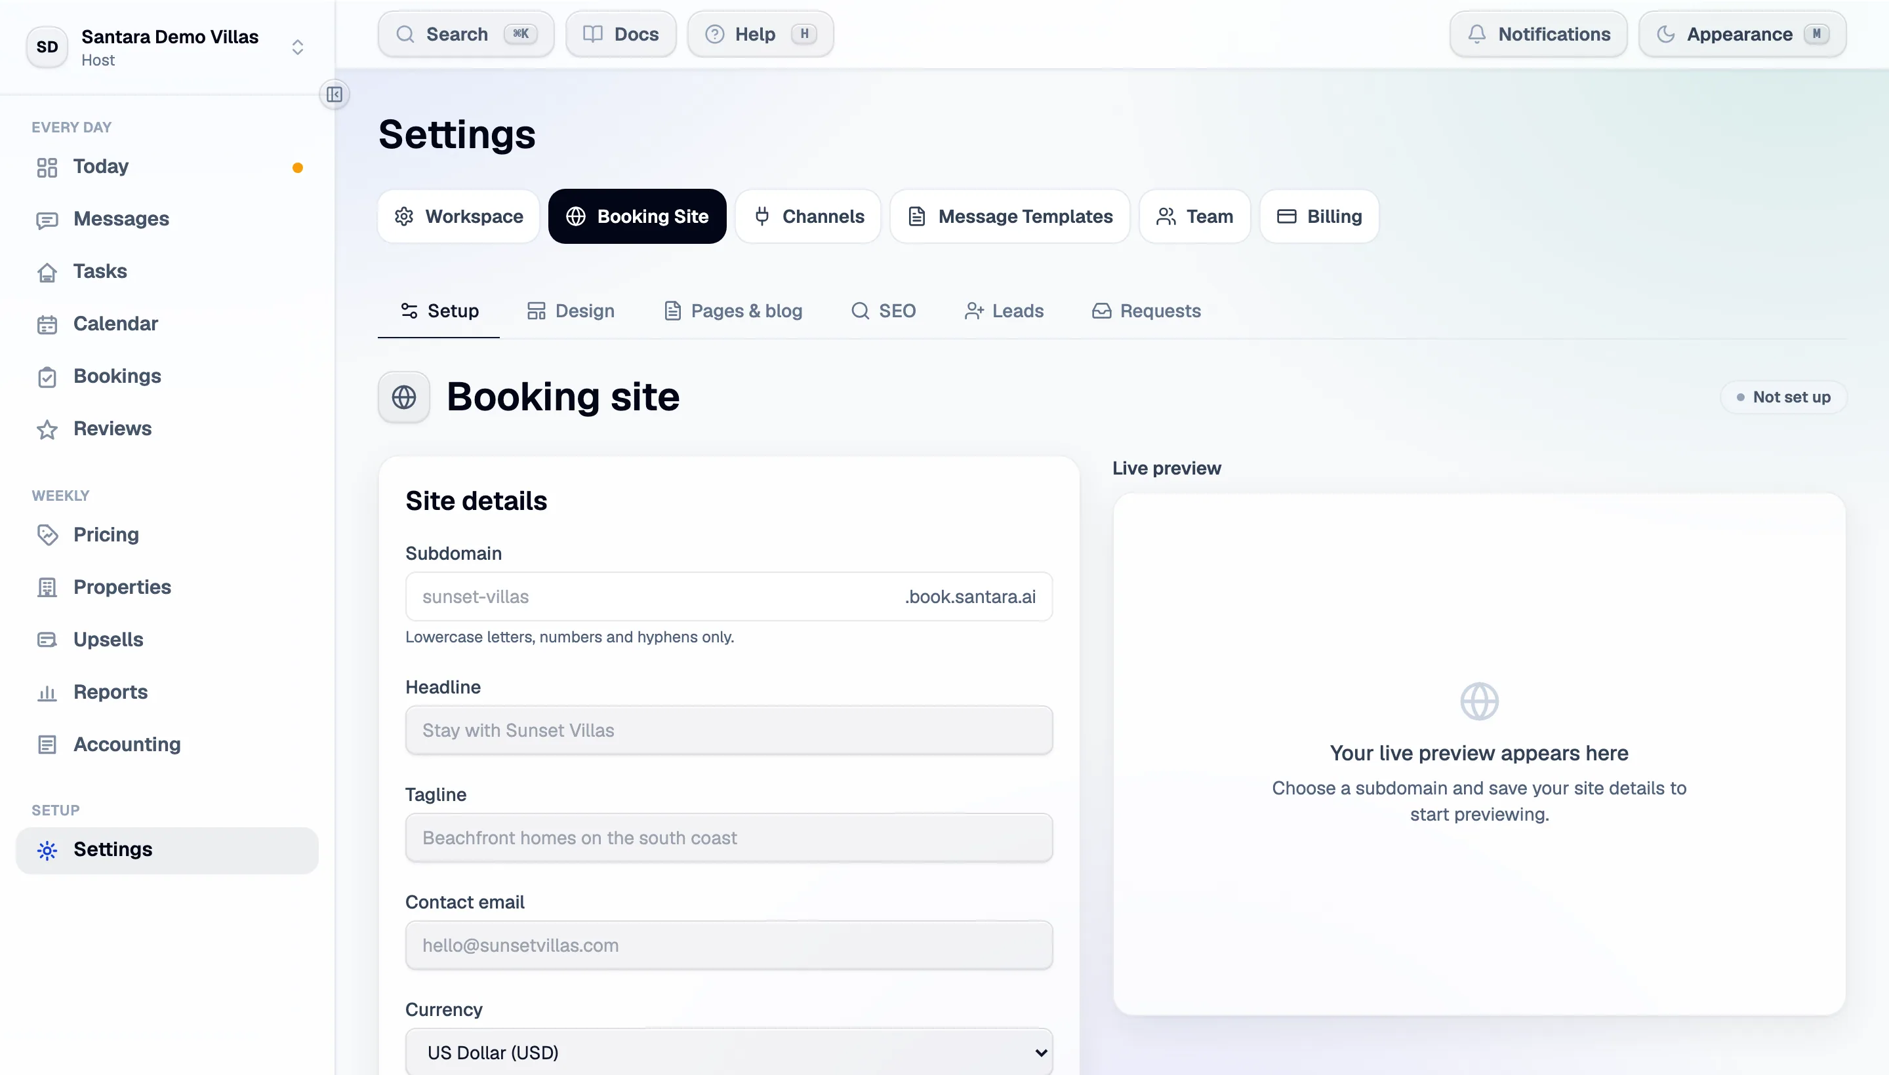Image resolution: width=1889 pixels, height=1075 pixels.
Task: Open Properties in the sidebar
Action: click(167, 587)
